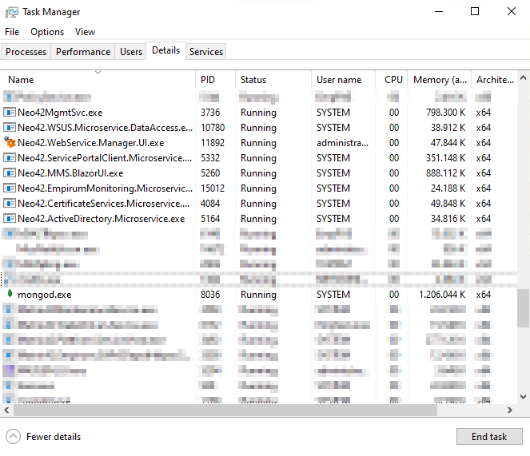
Task: Switch to the Services tab
Action: pos(206,52)
